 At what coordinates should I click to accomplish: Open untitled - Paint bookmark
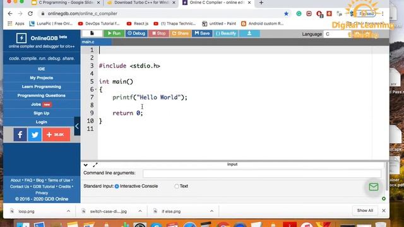[x=219, y=23]
